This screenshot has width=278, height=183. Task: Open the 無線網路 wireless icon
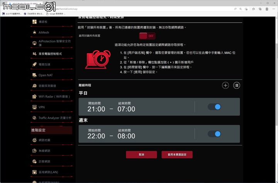pos(34,151)
